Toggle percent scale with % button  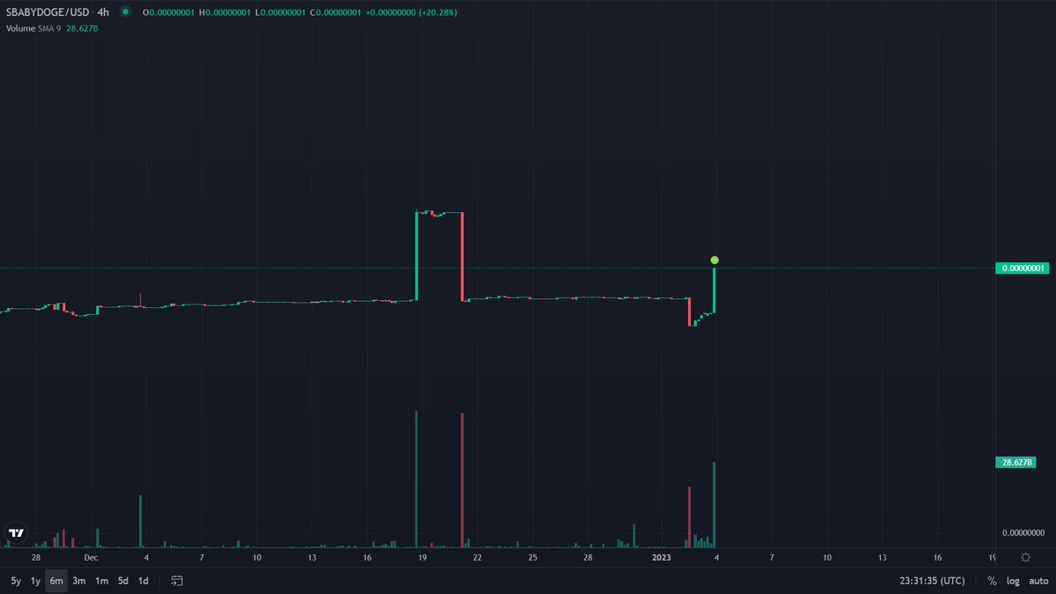992,581
